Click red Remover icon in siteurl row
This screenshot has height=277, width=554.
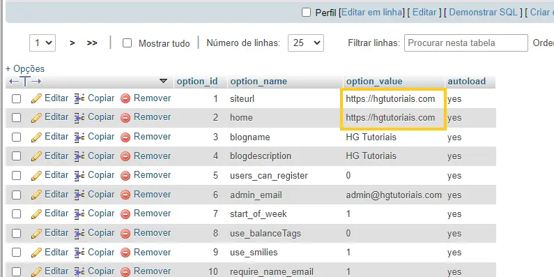(x=125, y=98)
